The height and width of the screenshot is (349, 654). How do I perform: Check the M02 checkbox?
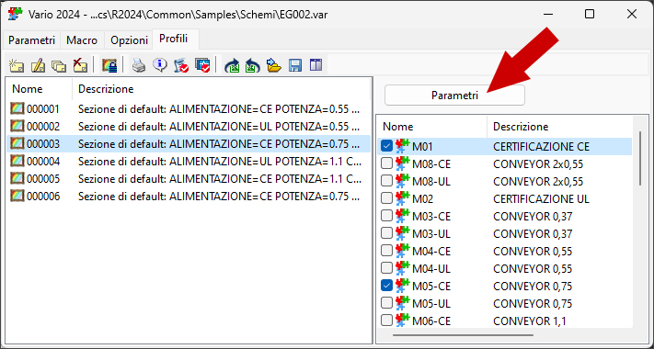[386, 198]
